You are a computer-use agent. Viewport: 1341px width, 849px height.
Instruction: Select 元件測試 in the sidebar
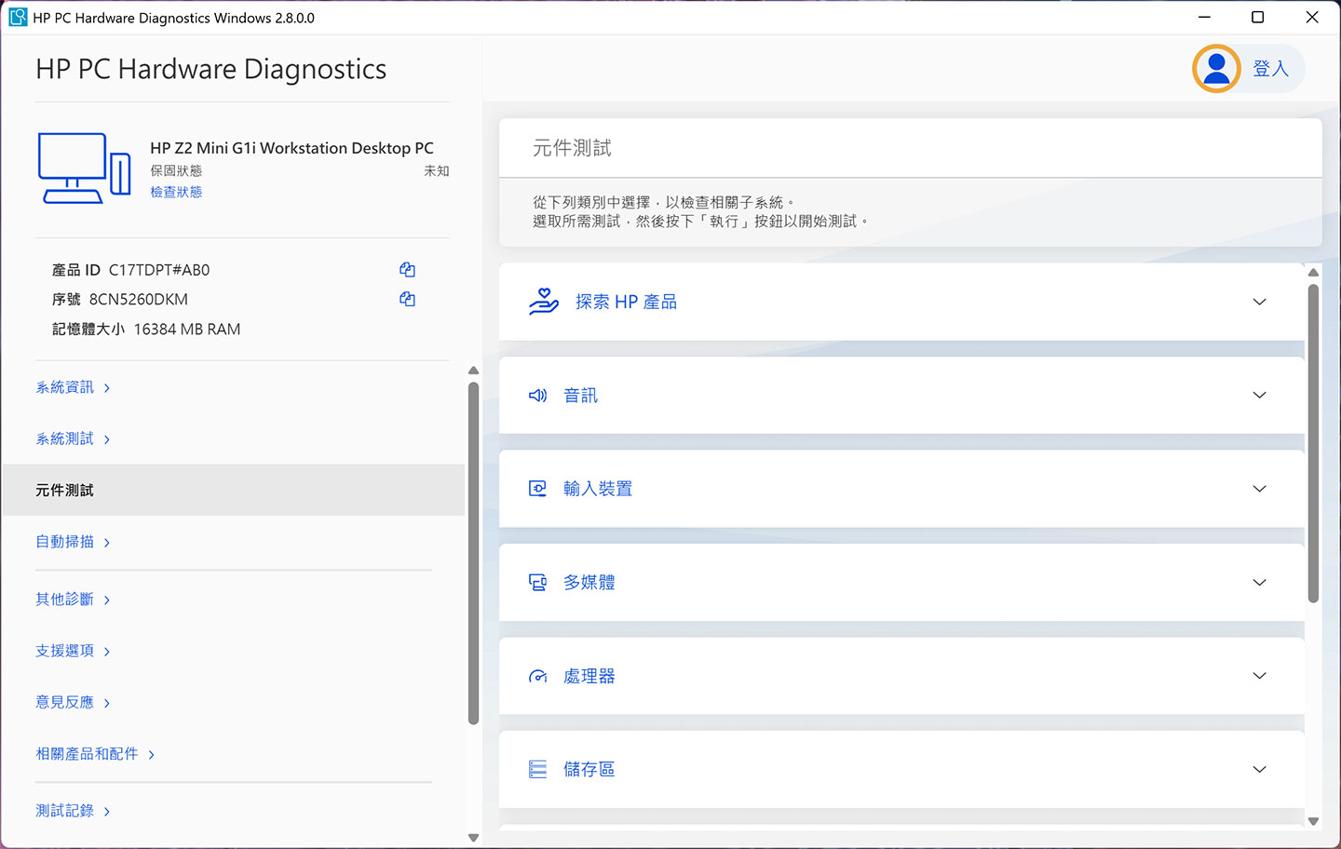pos(64,489)
